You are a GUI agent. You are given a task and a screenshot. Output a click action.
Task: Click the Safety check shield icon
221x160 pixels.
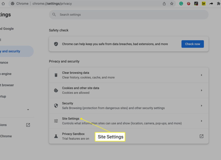tap(56, 44)
